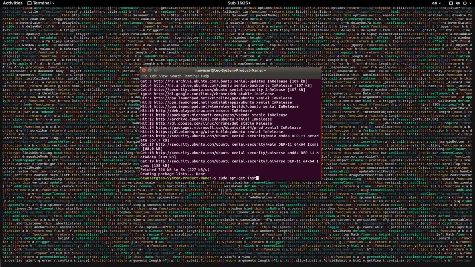This screenshot has height=267, width=475.
Task: Click the typed command 'sudo apt-get inst'
Action: click(237, 178)
